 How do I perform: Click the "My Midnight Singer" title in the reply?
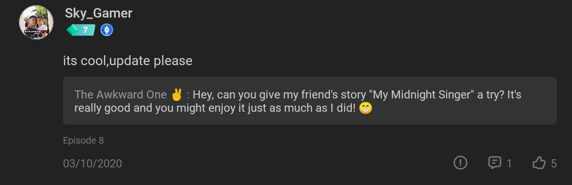pos(422,95)
